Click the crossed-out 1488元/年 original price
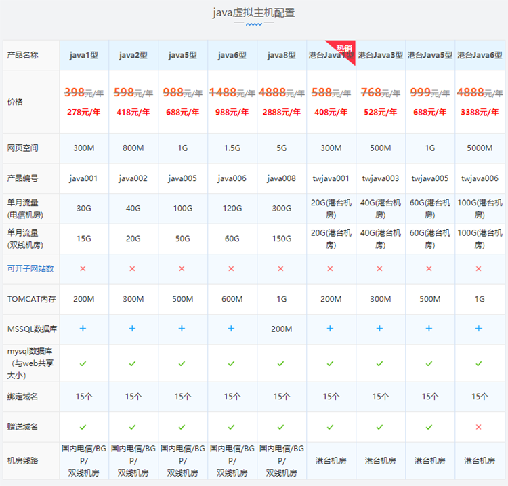The height and width of the screenshot is (486, 508). pos(232,93)
